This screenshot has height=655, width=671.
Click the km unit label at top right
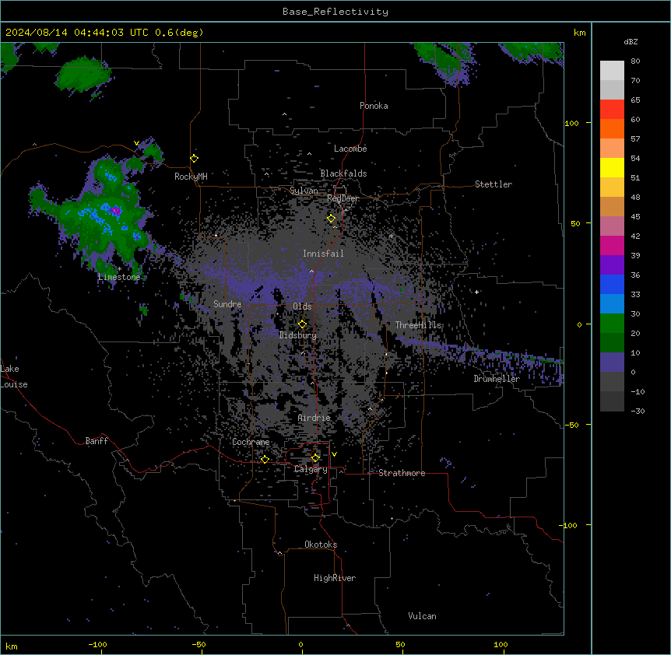[x=579, y=33]
